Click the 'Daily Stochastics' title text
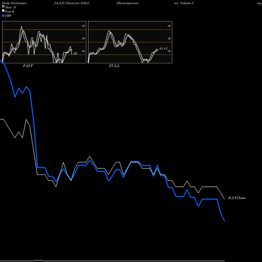This screenshot has height=262, width=262. [x=14, y=3]
